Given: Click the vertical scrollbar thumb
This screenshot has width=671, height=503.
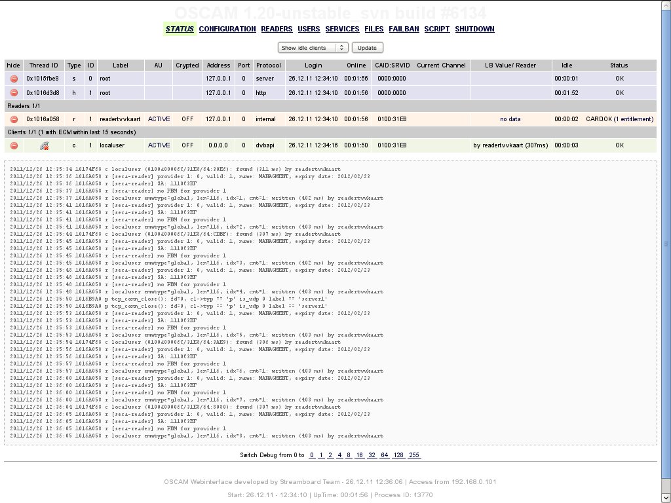Looking at the screenshot, I should click(666, 244).
